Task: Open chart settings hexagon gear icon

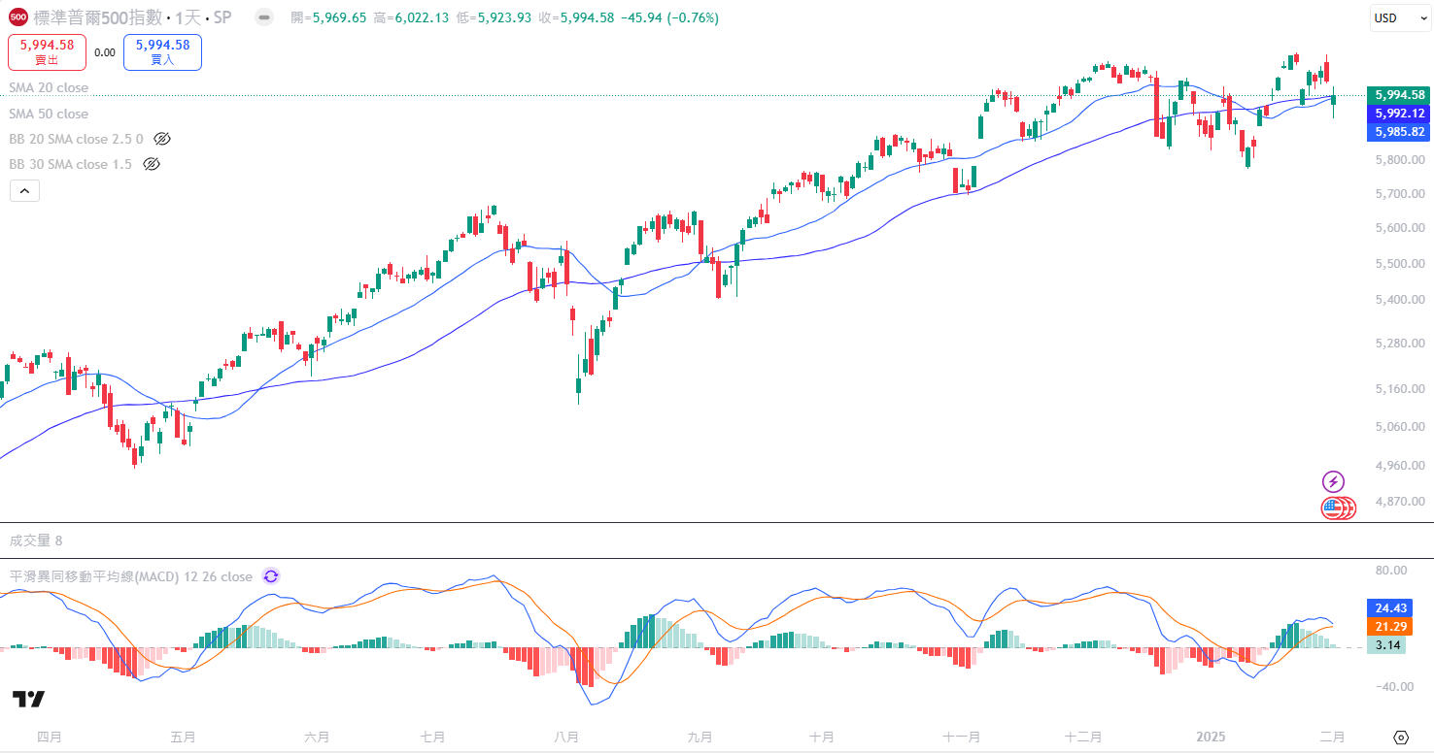Action: coord(1401,738)
